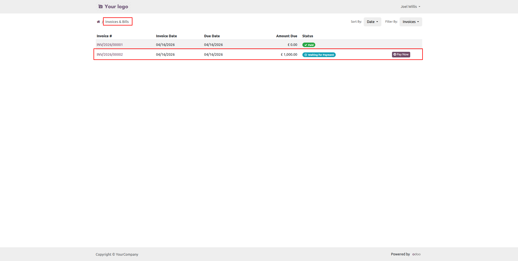This screenshot has height=261, width=518.
Task: Click invoice date of INV/2026/00001 row
Action: point(165,45)
